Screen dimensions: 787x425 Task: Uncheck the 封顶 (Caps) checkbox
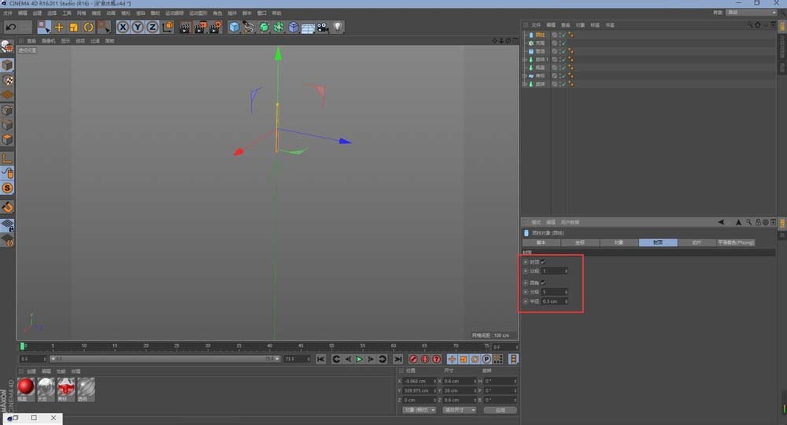click(x=543, y=261)
